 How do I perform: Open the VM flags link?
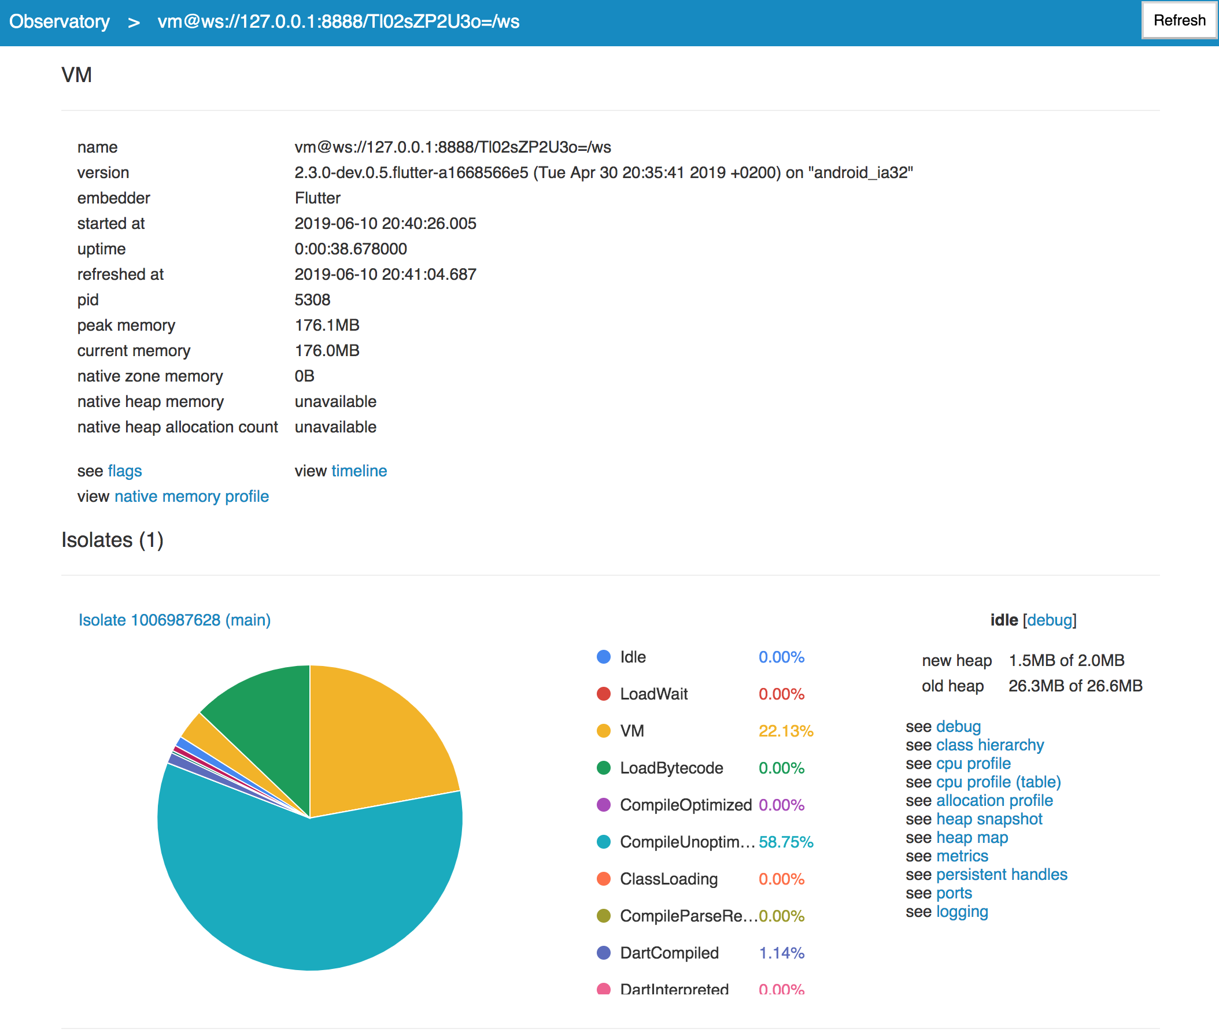point(124,471)
